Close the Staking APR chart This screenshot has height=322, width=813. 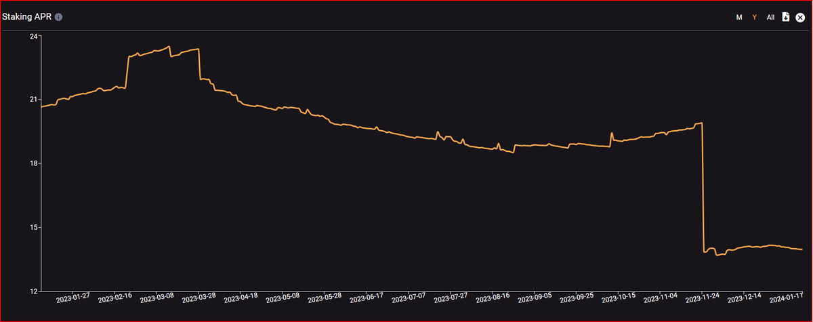(800, 17)
